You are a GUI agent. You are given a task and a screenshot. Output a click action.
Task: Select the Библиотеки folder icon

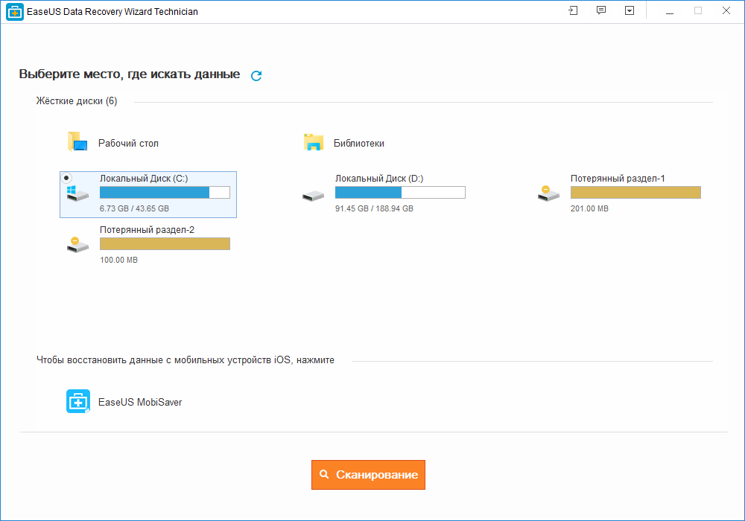point(314,142)
